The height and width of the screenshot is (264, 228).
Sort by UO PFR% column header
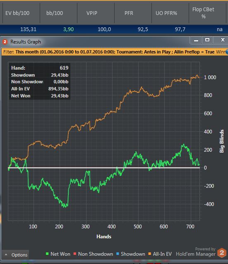166,13
